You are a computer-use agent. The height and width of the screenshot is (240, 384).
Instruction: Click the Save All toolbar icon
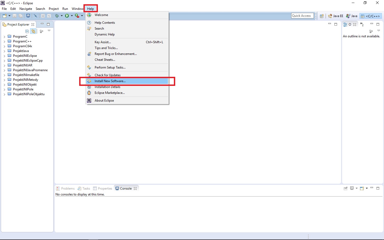(x=21, y=16)
